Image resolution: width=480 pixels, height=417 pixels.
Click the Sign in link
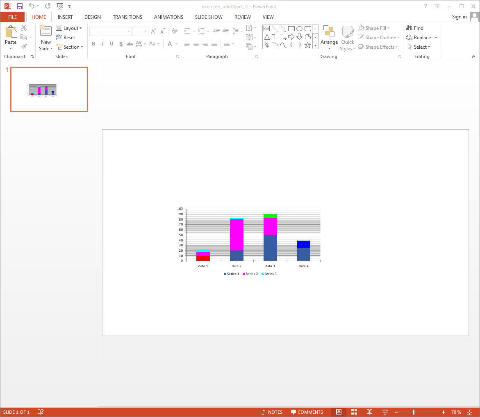[459, 17]
